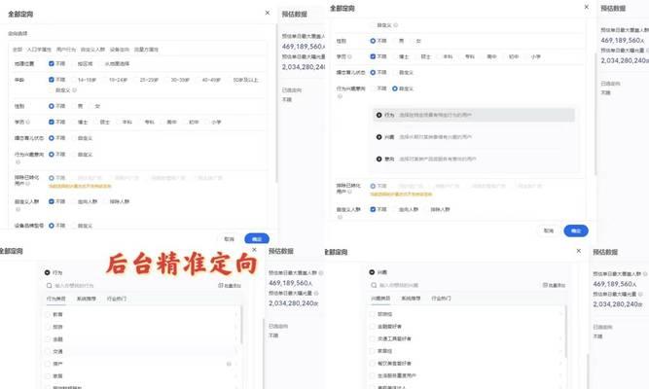This screenshot has height=389, width=649.
Task: Click the info icon below 行为兴趣意向 in the expanded dialog
Action: click(x=340, y=96)
